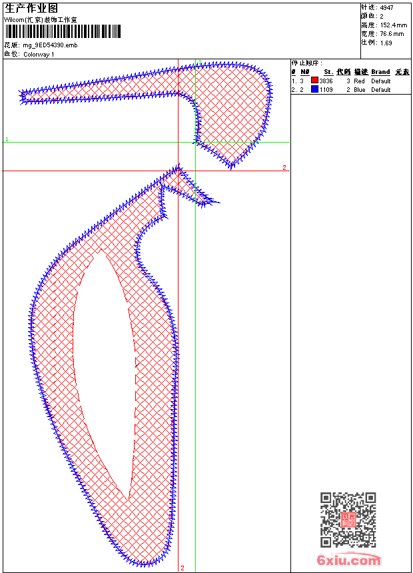
Task: Select the height value '152.4mm'
Action: coord(394,25)
